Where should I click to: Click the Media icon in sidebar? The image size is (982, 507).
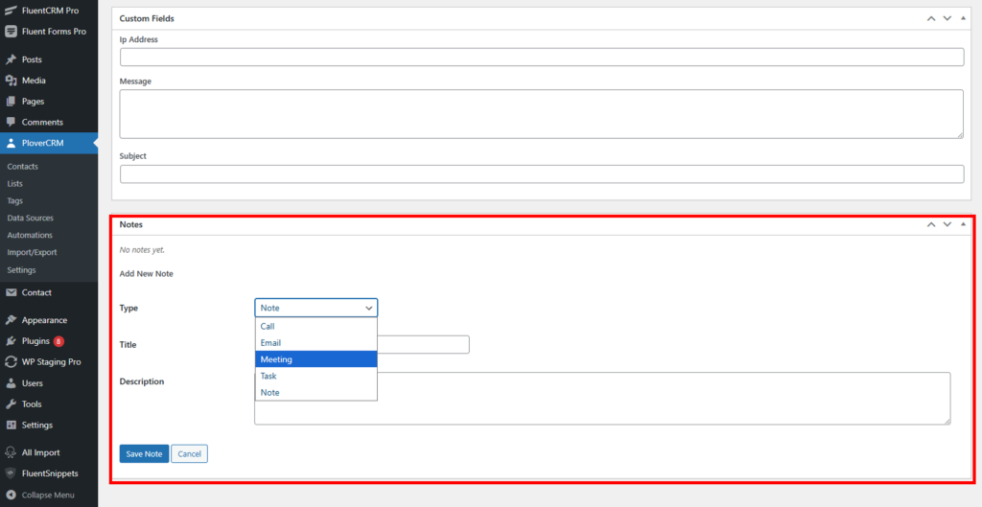pos(11,81)
